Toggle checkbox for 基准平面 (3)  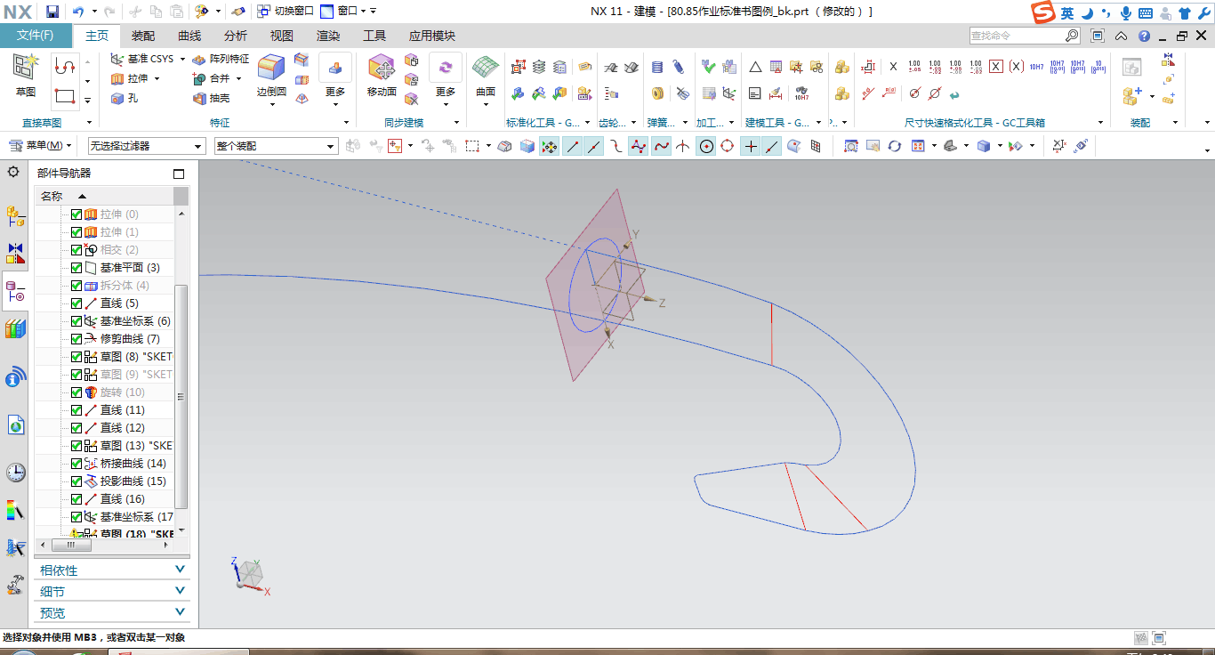click(76, 268)
